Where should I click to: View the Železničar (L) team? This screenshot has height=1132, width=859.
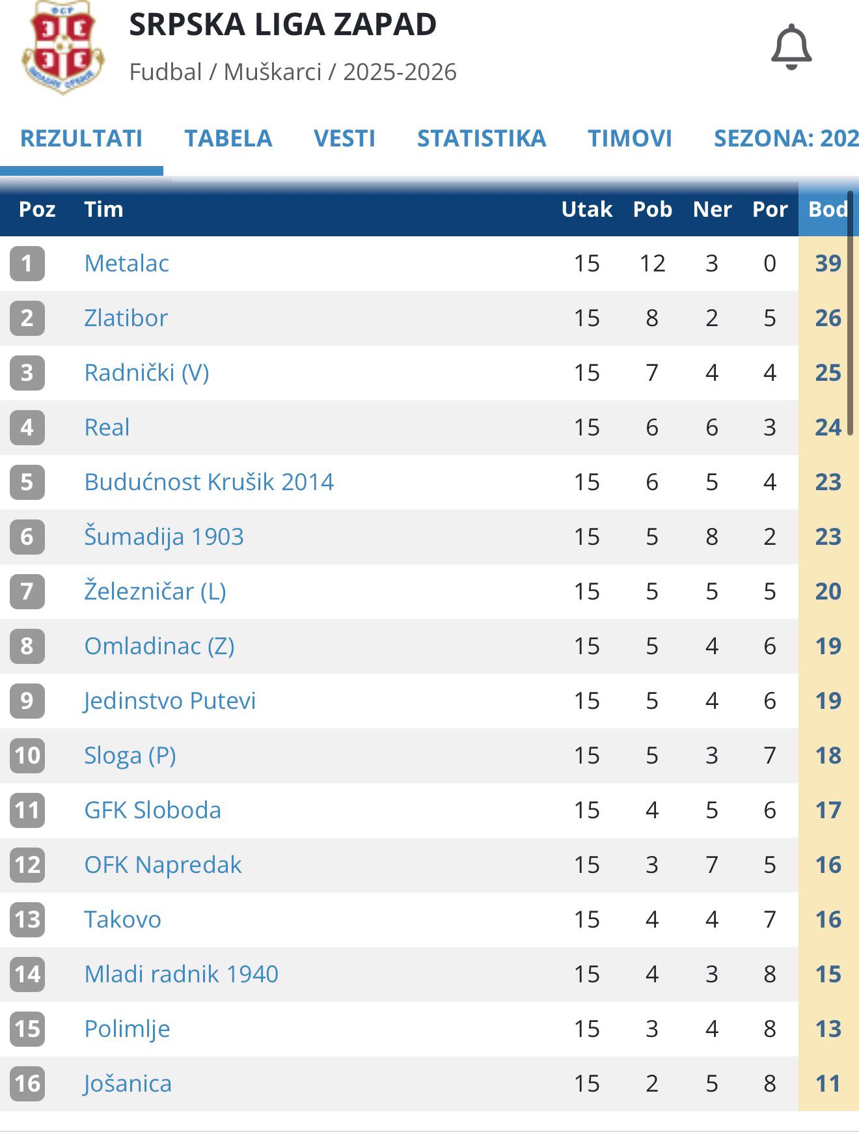155,592
